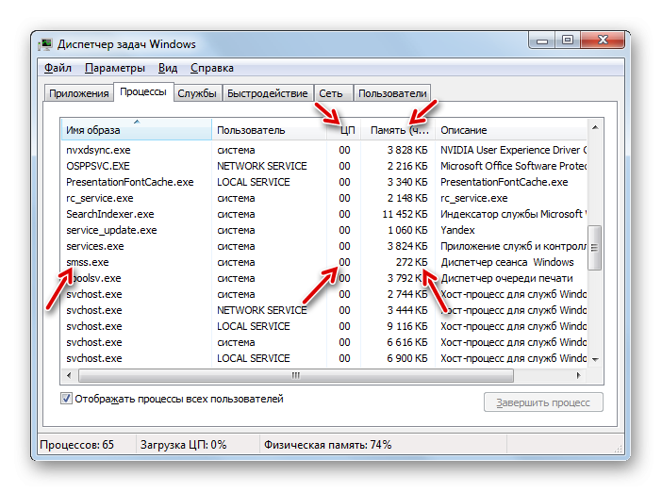Switch to the Службы tab
Screen dimensions: 662x492
[197, 93]
